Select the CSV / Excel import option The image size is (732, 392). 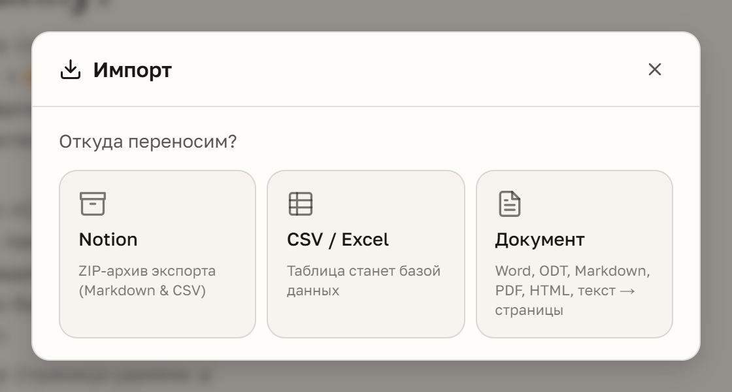[x=366, y=254]
